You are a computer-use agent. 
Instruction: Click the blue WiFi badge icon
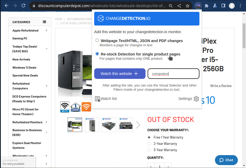(x=65, y=107)
